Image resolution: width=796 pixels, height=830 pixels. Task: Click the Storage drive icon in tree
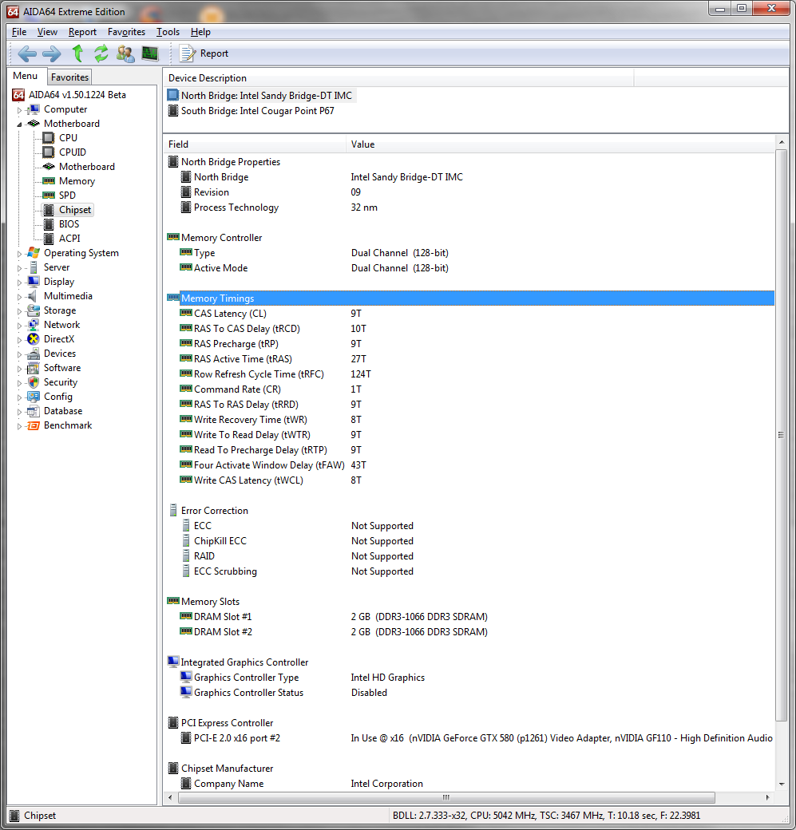coord(34,310)
